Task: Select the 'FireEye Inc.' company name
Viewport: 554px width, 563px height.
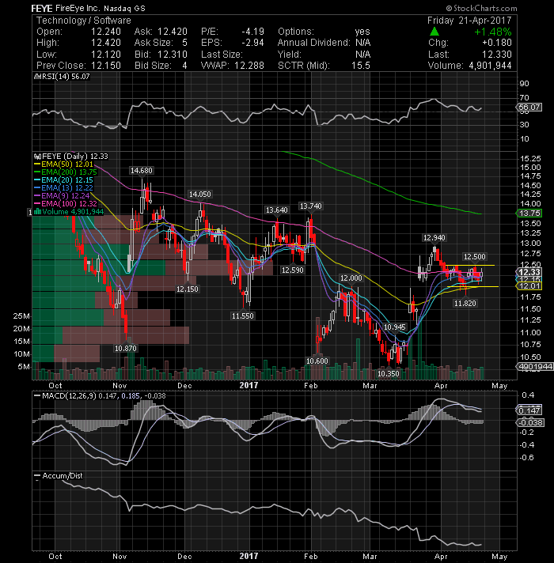Action: pyautogui.click(x=78, y=8)
